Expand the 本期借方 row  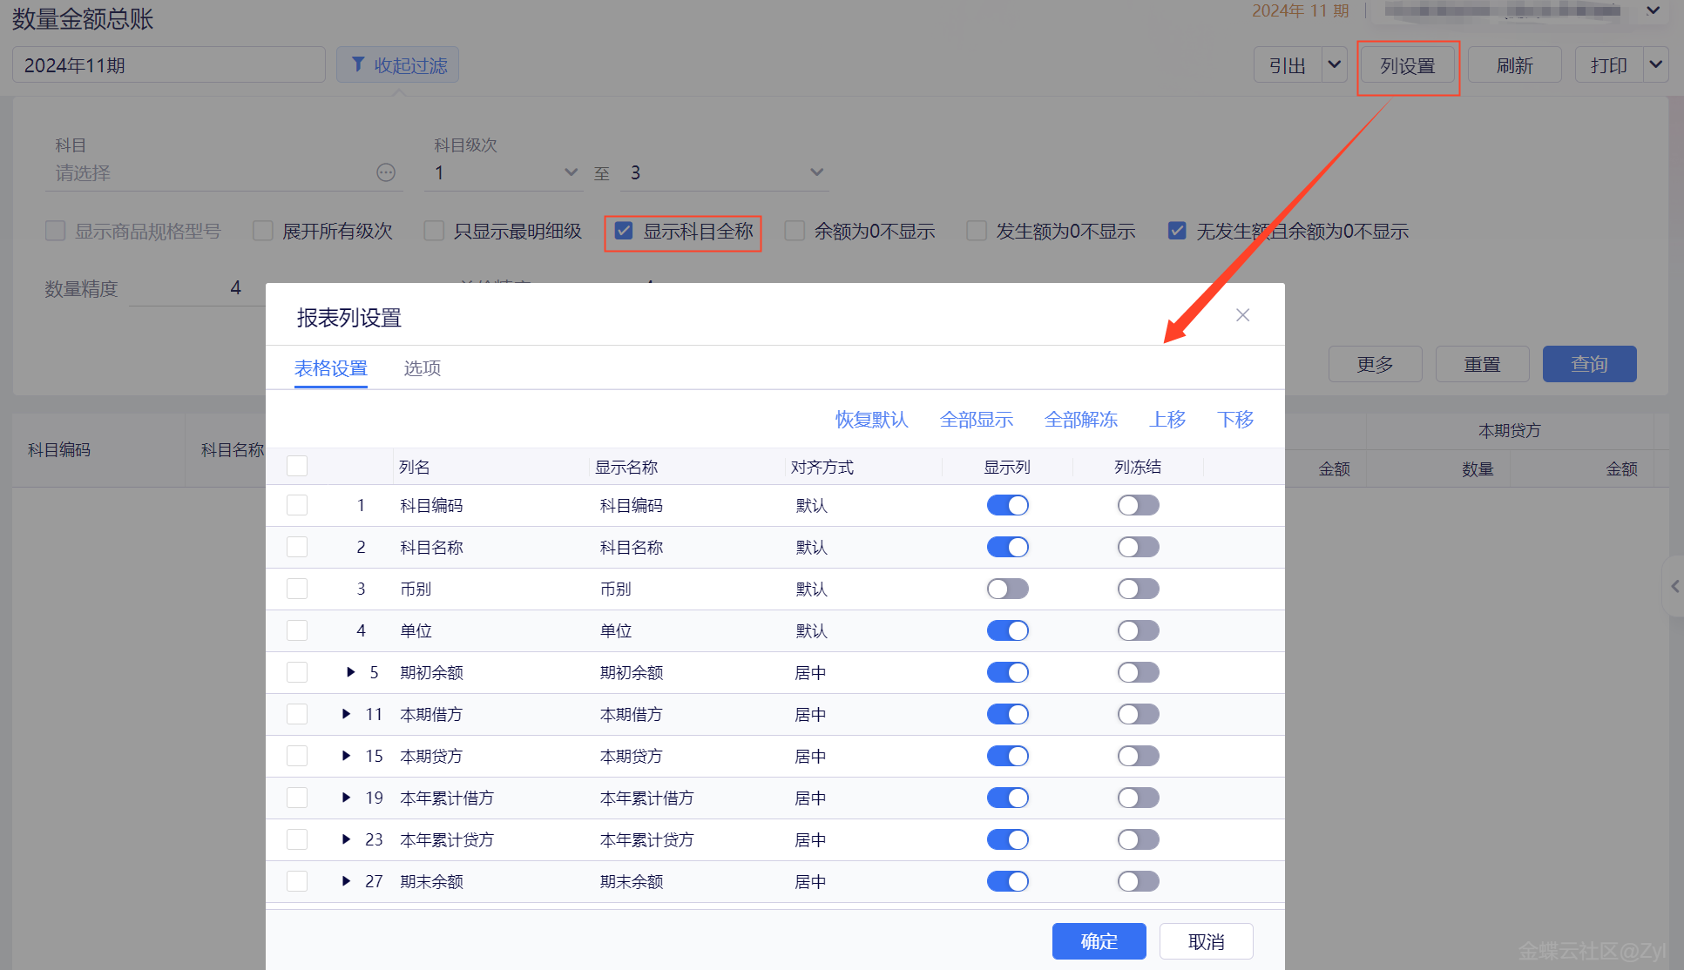346,714
